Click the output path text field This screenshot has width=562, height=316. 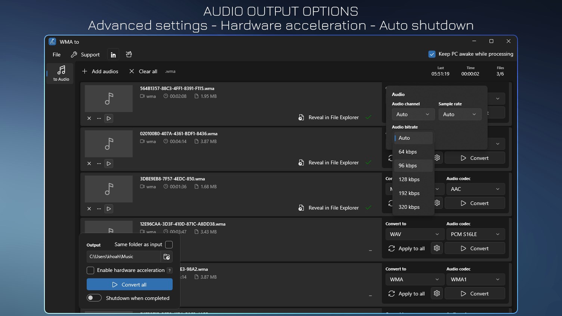[123, 257]
